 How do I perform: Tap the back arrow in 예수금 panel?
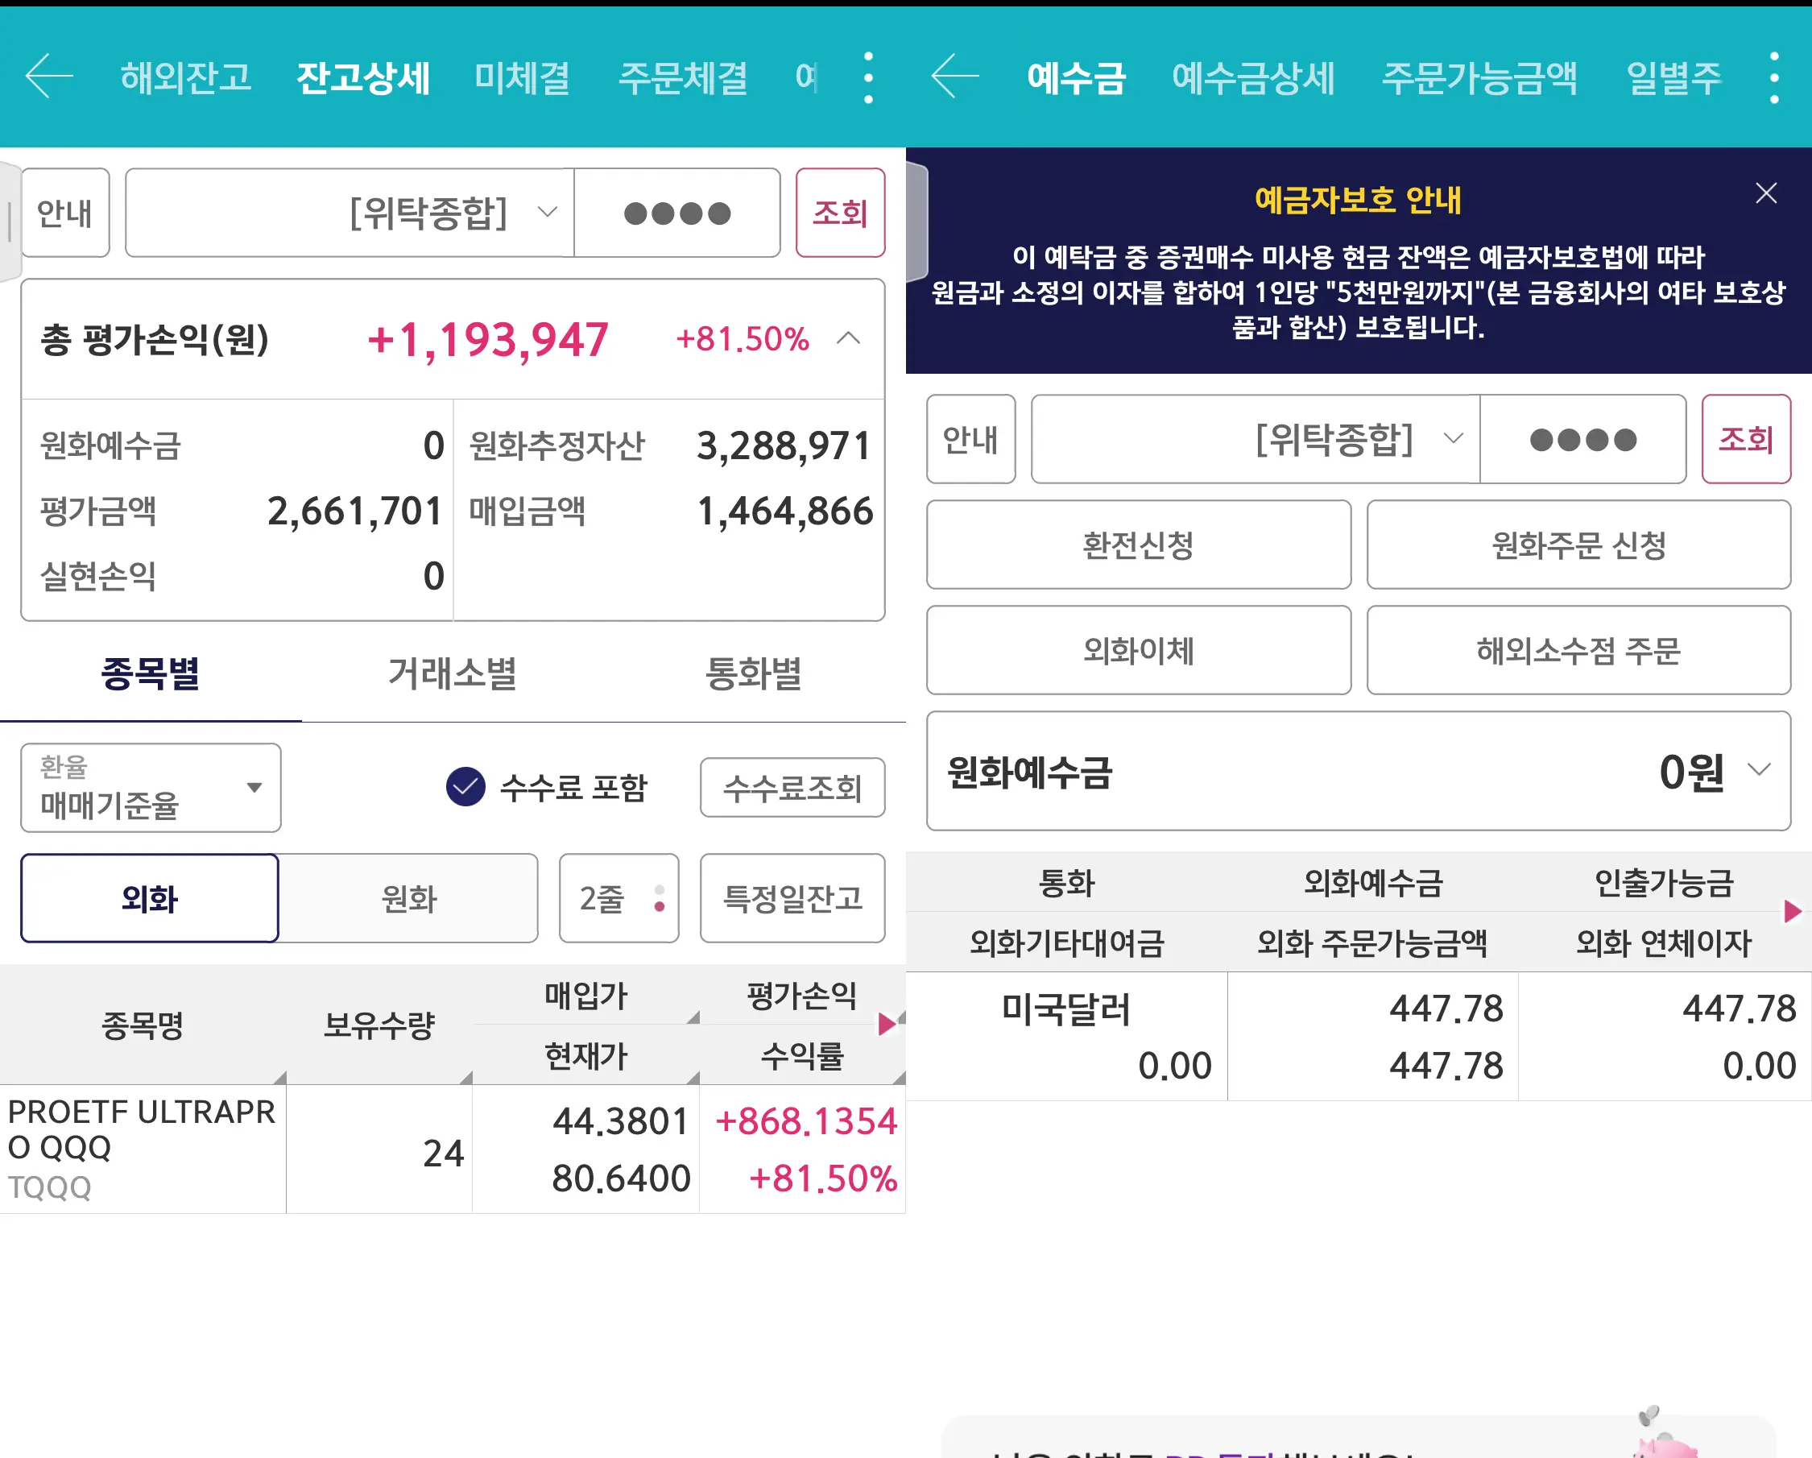pos(955,77)
